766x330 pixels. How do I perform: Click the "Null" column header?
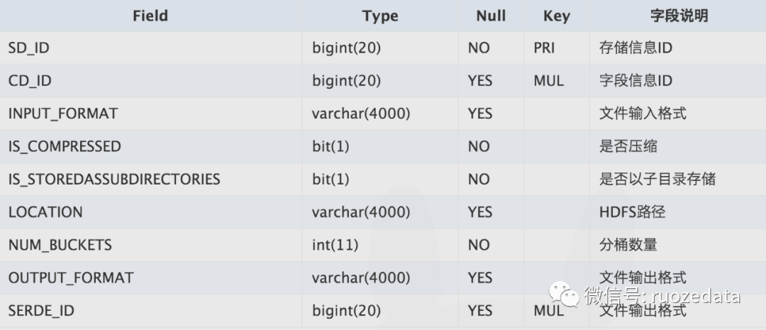click(491, 16)
